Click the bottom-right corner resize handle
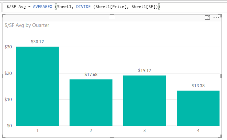This screenshot has width=227, height=140. tap(220, 136)
